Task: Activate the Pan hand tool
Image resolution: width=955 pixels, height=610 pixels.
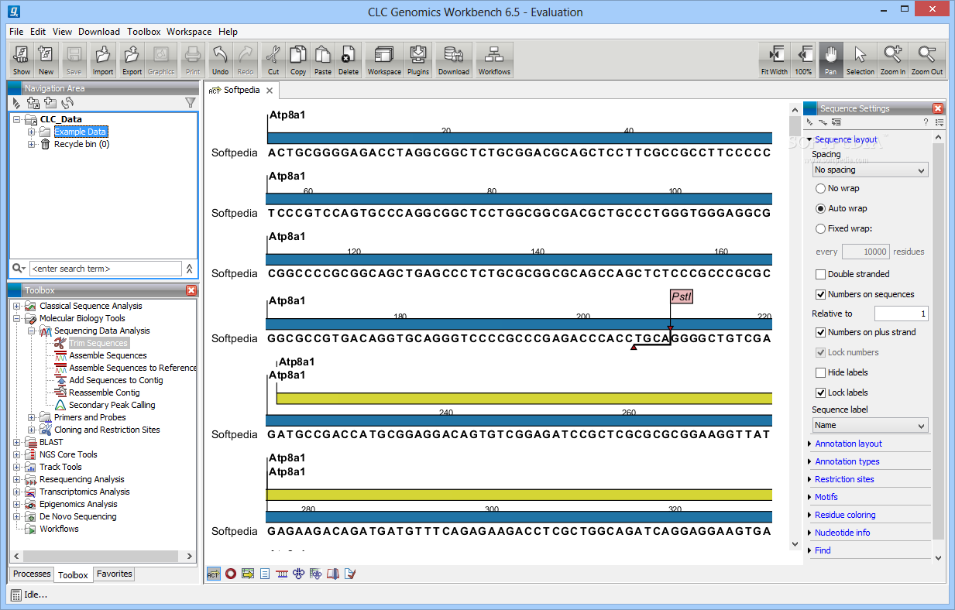Action: (x=831, y=60)
